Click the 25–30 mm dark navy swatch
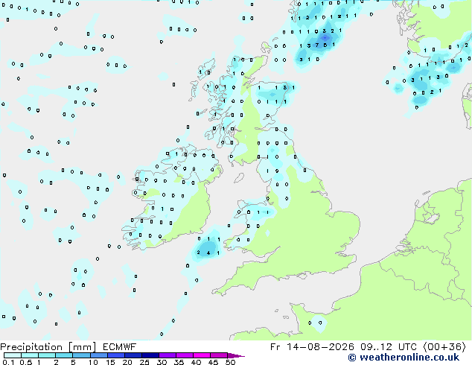The width and height of the screenshot is (472, 365). click(150, 355)
